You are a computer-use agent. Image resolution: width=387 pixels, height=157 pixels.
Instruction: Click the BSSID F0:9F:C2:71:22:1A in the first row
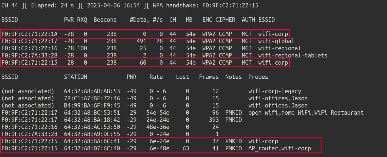coord(30,34)
